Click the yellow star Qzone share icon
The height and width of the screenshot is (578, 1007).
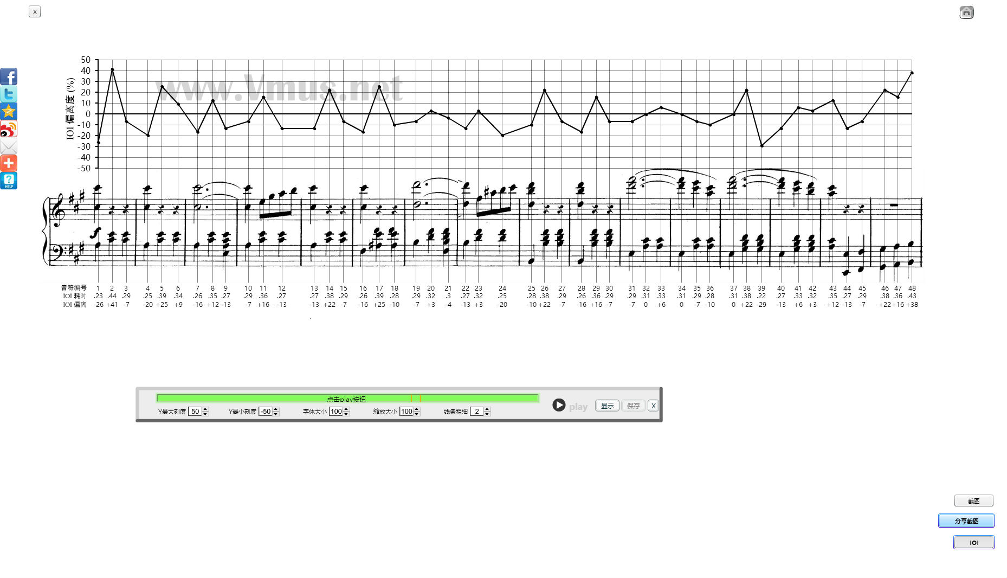click(9, 111)
